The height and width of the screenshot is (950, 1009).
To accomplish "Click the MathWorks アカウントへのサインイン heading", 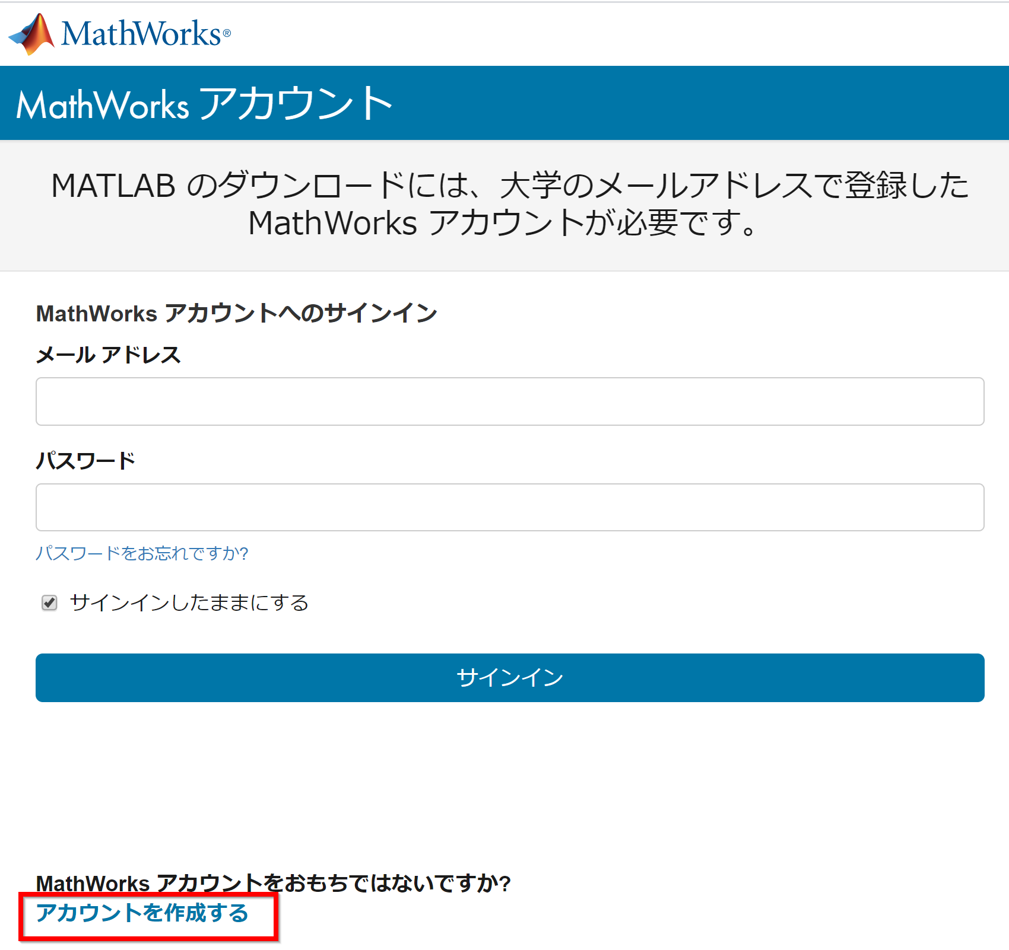I will point(237,313).
